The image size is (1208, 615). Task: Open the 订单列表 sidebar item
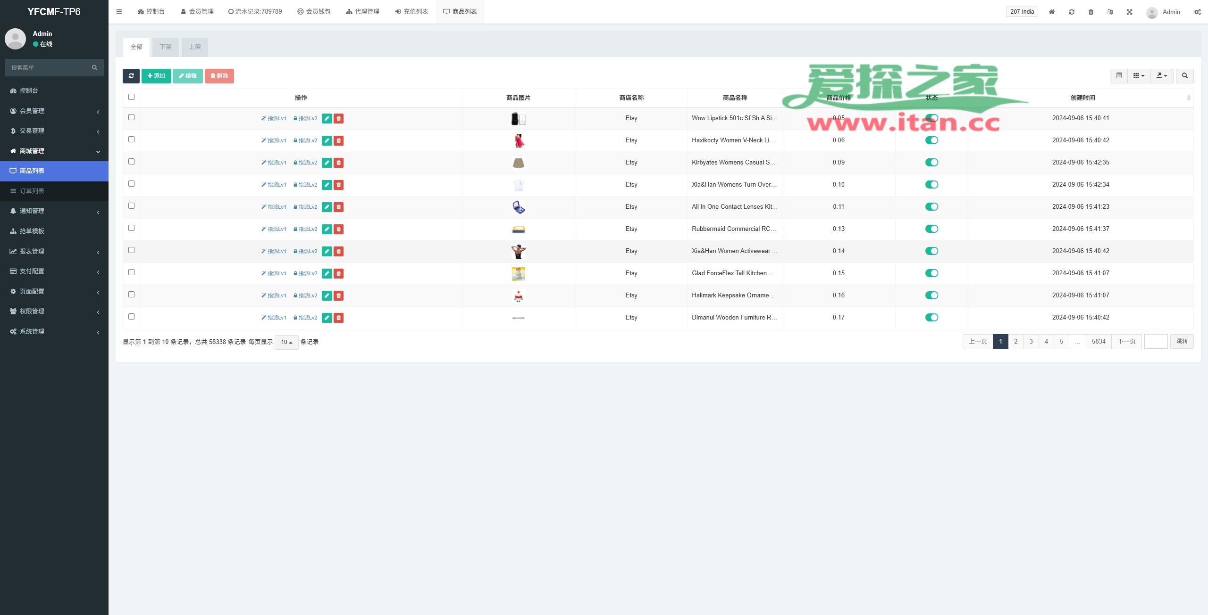point(32,191)
